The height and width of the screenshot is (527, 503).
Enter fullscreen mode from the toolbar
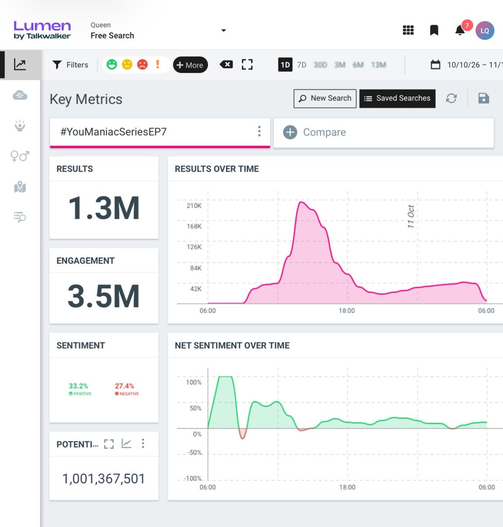tap(247, 65)
